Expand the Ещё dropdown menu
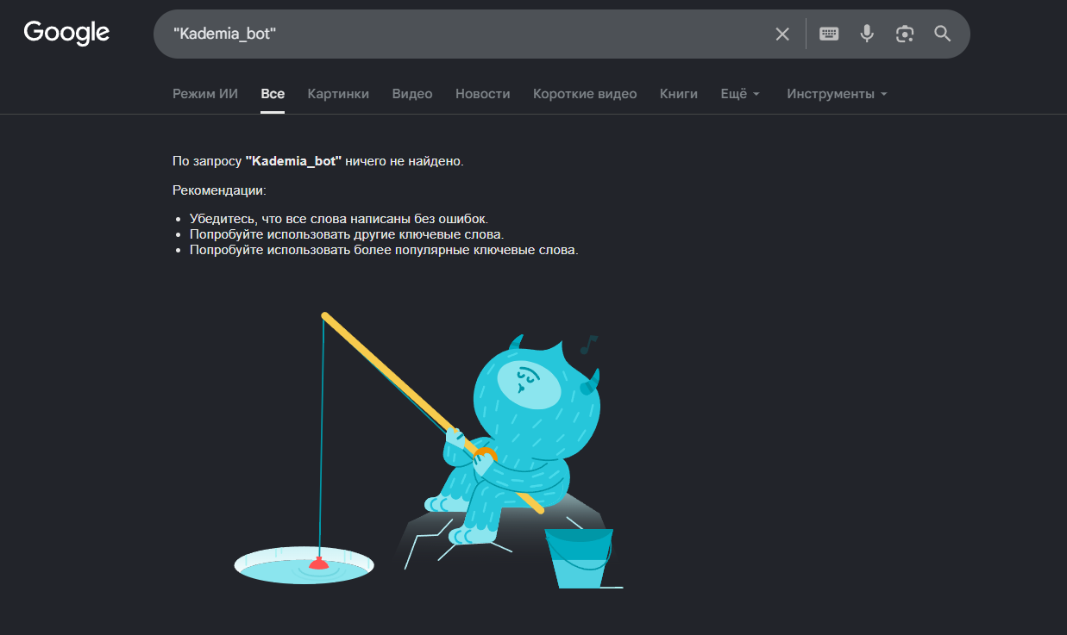 [x=740, y=94]
